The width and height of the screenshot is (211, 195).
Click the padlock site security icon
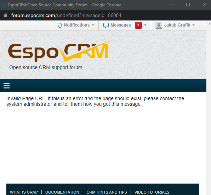[x=6, y=15]
